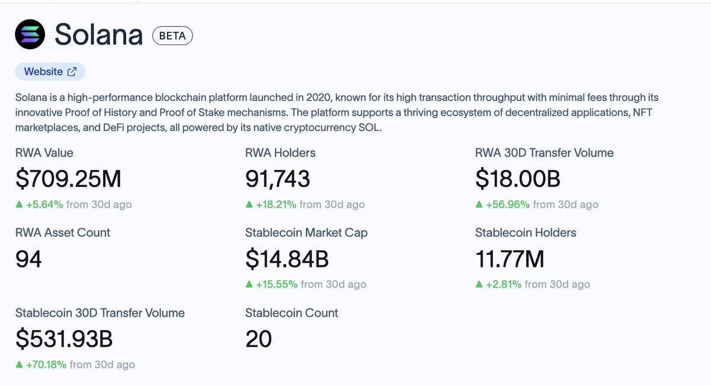Viewport: 711px width, 386px height.
Task: Click the green up arrow beside +18.21%
Action: (249, 205)
